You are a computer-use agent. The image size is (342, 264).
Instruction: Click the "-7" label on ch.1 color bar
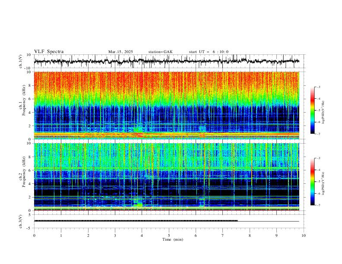(318, 134)
